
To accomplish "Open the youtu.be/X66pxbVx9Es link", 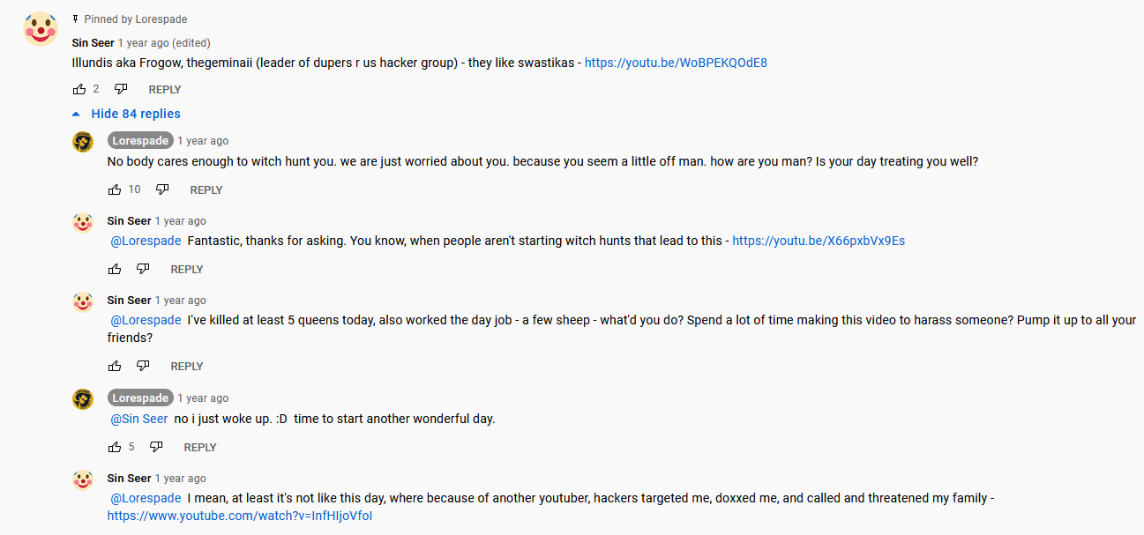I will [x=819, y=241].
